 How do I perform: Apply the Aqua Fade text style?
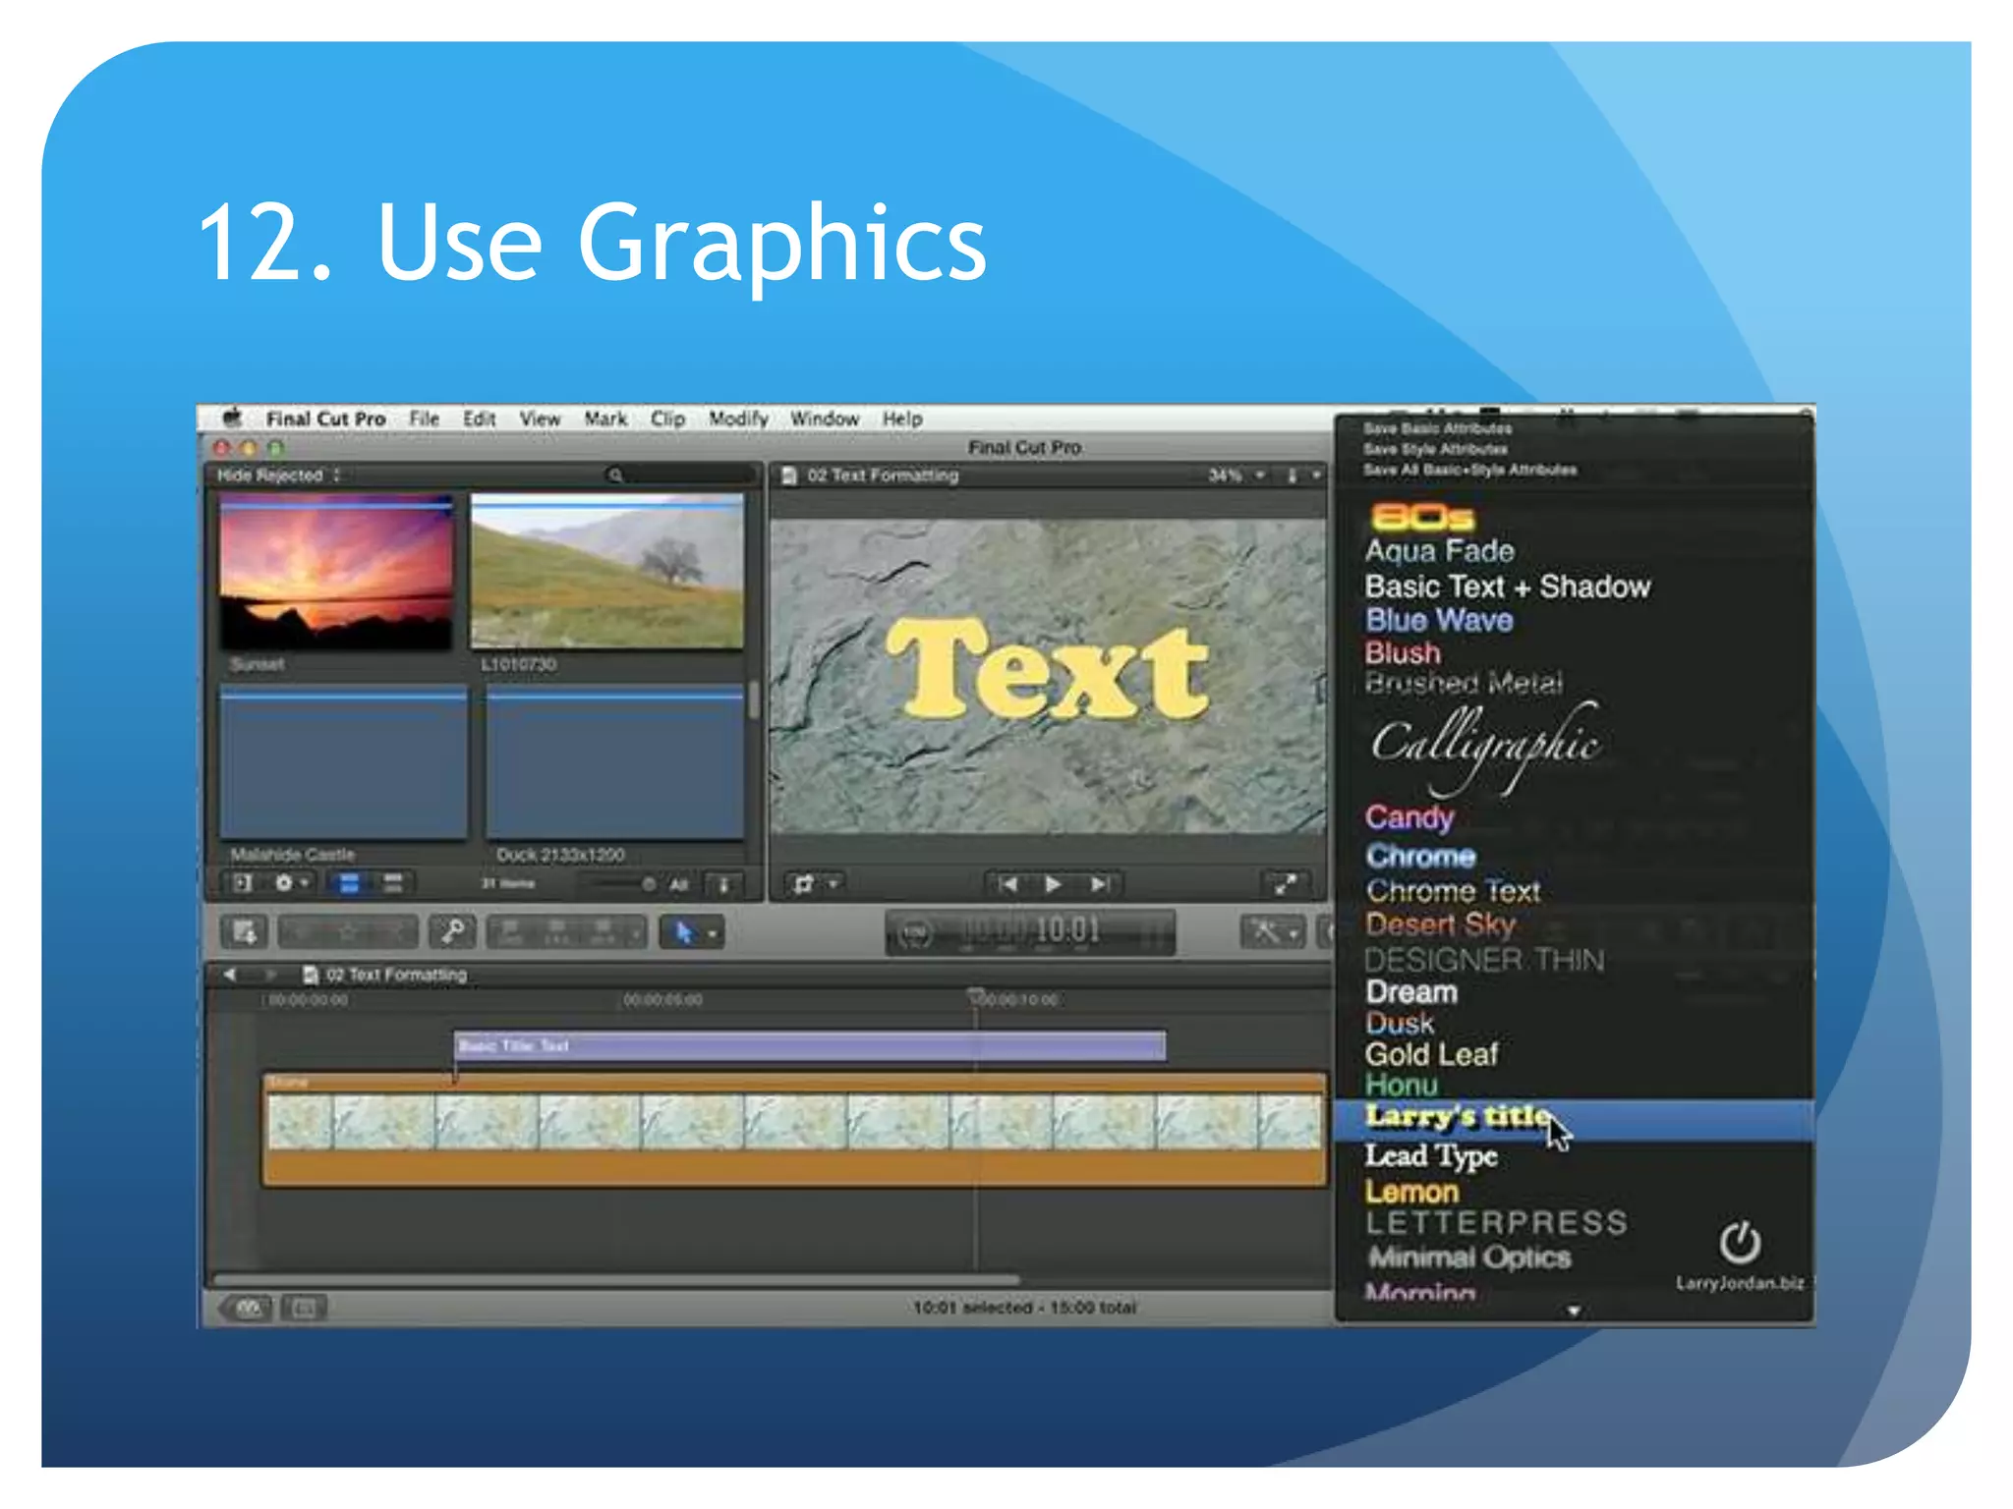pyautogui.click(x=1440, y=551)
